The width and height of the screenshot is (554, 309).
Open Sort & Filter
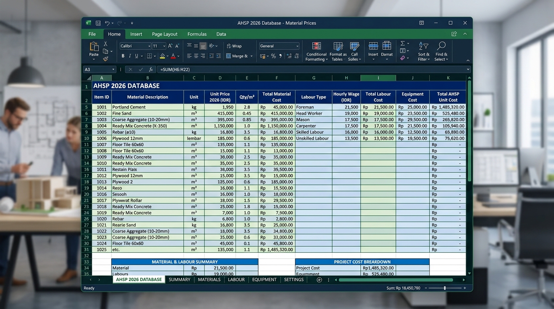coord(424,51)
